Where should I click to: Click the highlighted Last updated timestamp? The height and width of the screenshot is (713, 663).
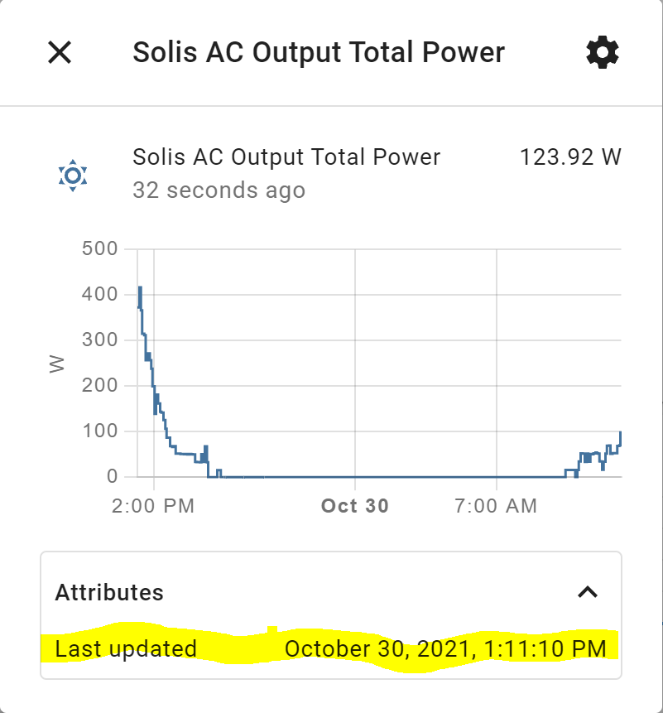[444, 649]
